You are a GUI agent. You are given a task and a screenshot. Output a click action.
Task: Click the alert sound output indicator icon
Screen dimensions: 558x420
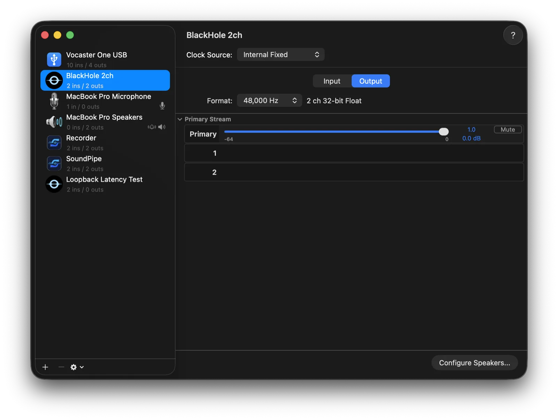[x=152, y=127]
